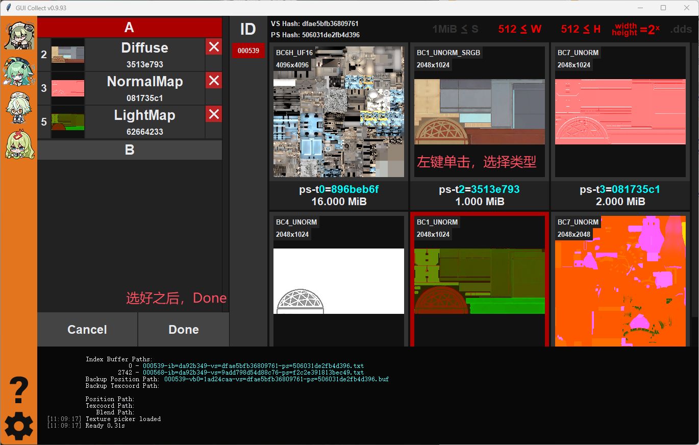Image resolution: width=699 pixels, height=445 pixels.
Task: Switch to component B header
Action: [130, 150]
